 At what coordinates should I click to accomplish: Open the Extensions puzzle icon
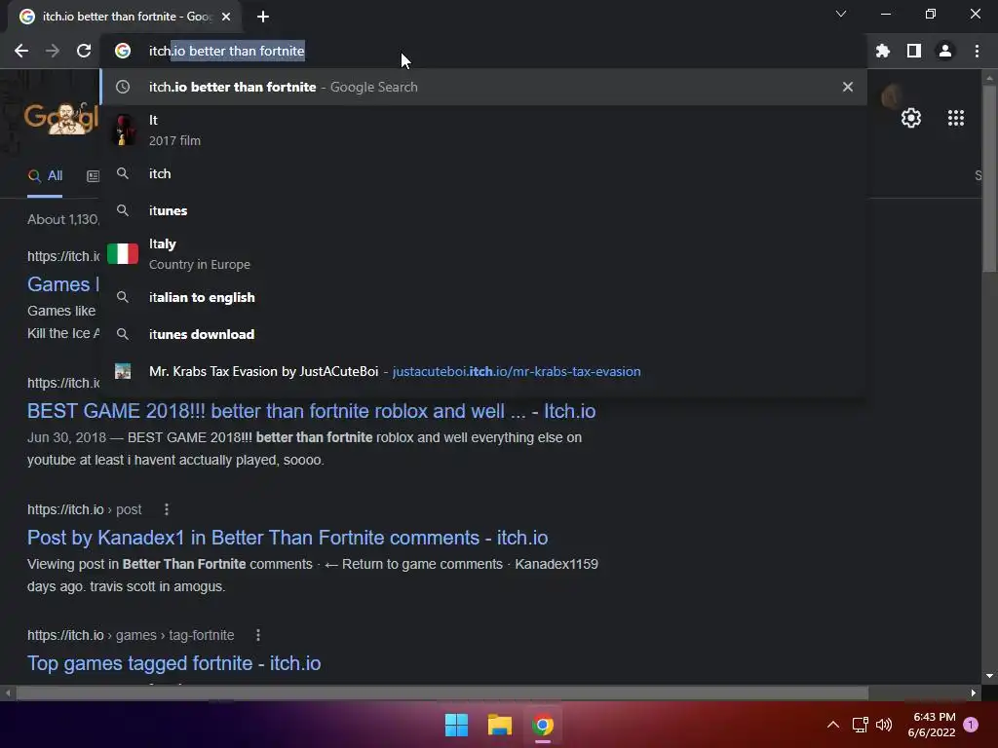click(x=883, y=51)
